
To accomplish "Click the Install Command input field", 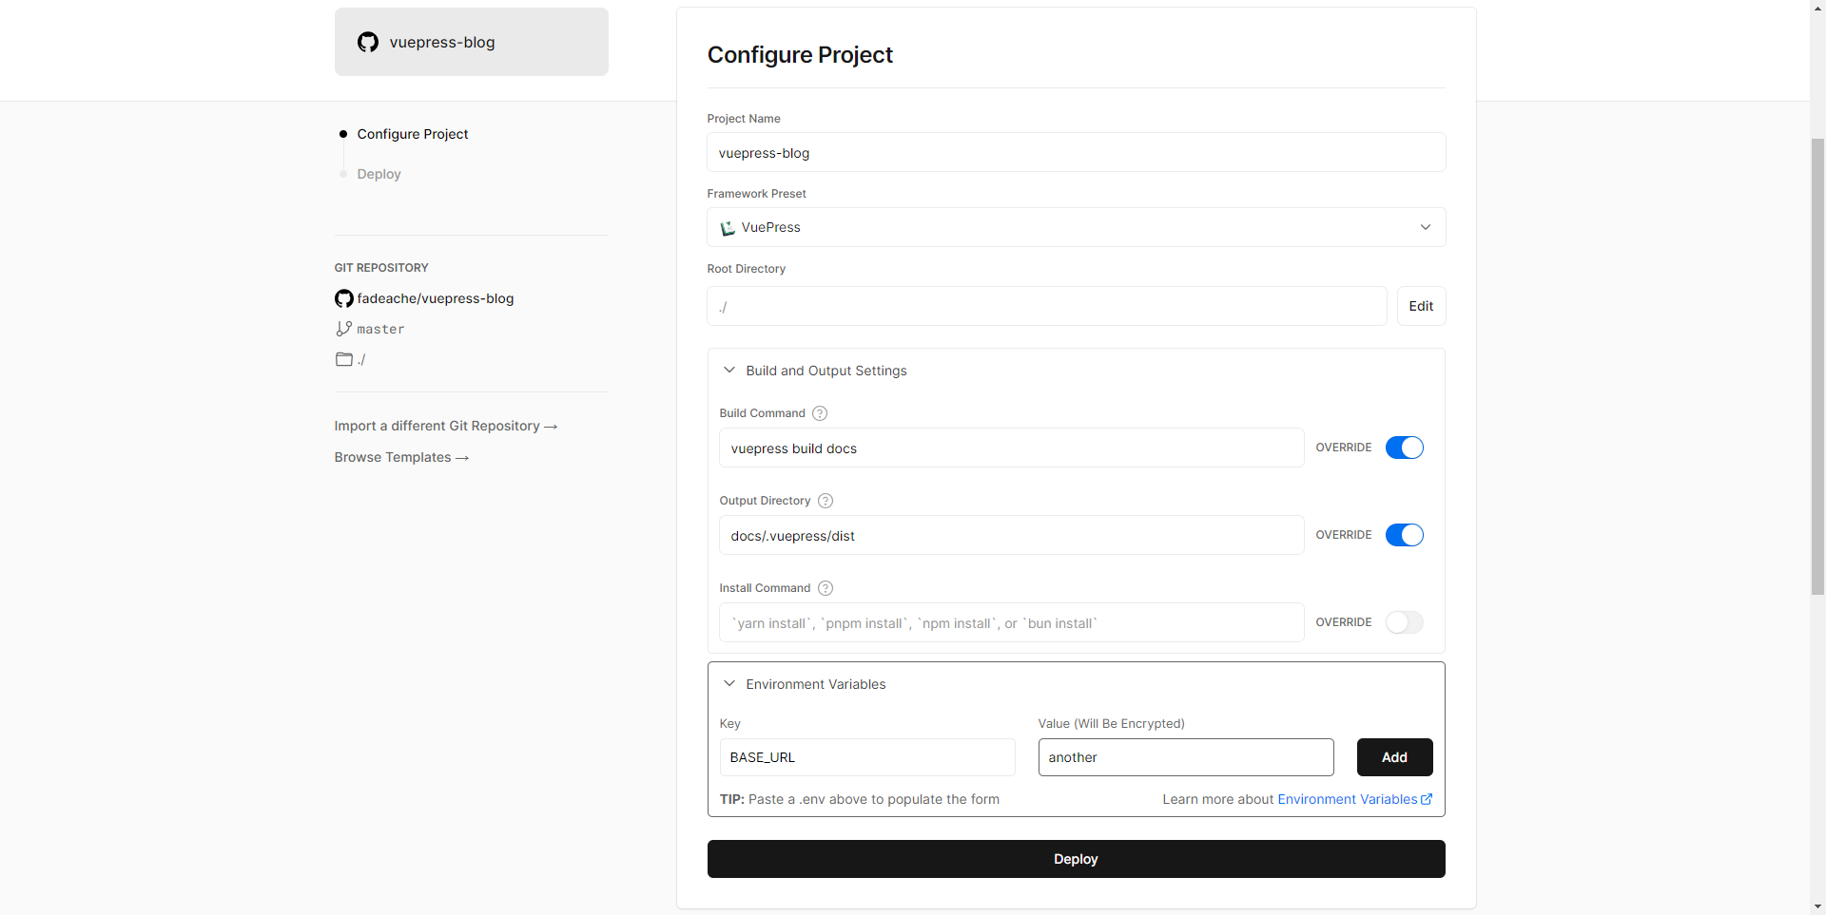I will pyautogui.click(x=1011, y=622).
